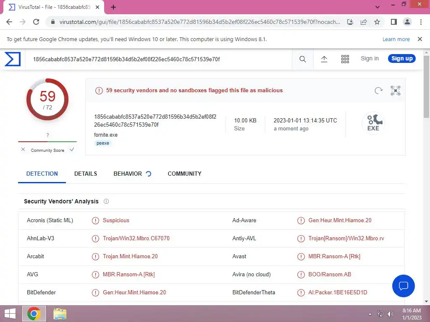
Task: Switch to the DETECTION tab
Action: [x=42, y=174]
